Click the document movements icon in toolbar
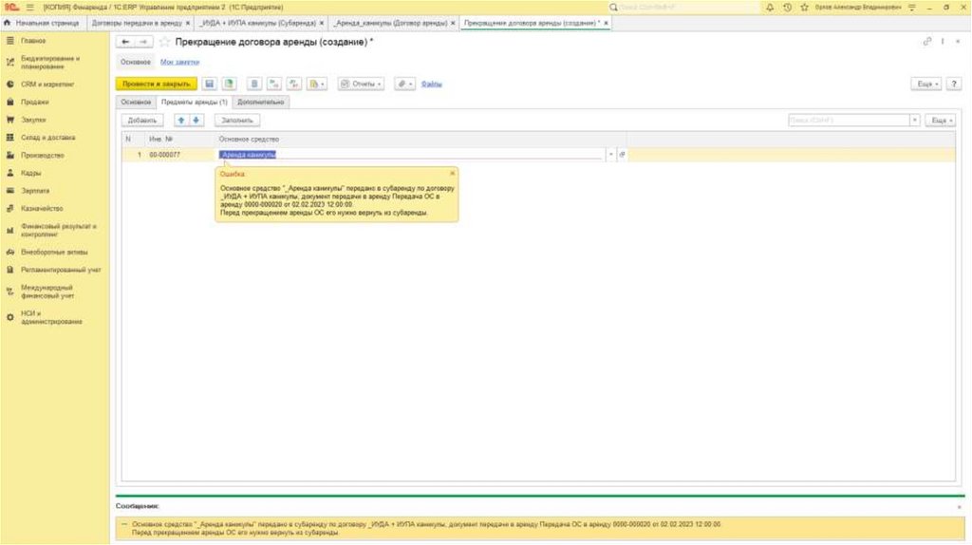Viewport: 972px width, 545px height. 254,84
